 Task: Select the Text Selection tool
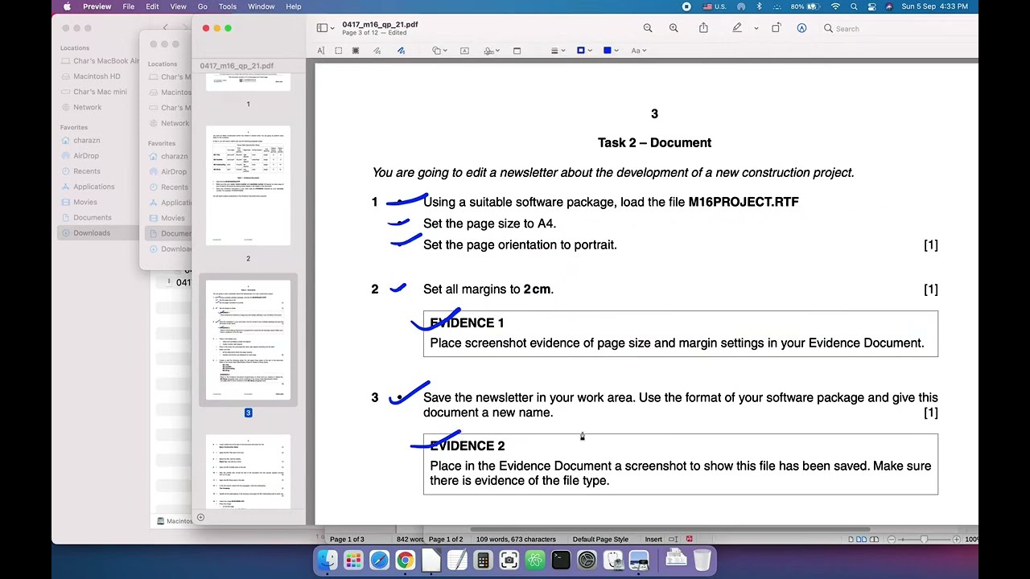click(x=320, y=51)
